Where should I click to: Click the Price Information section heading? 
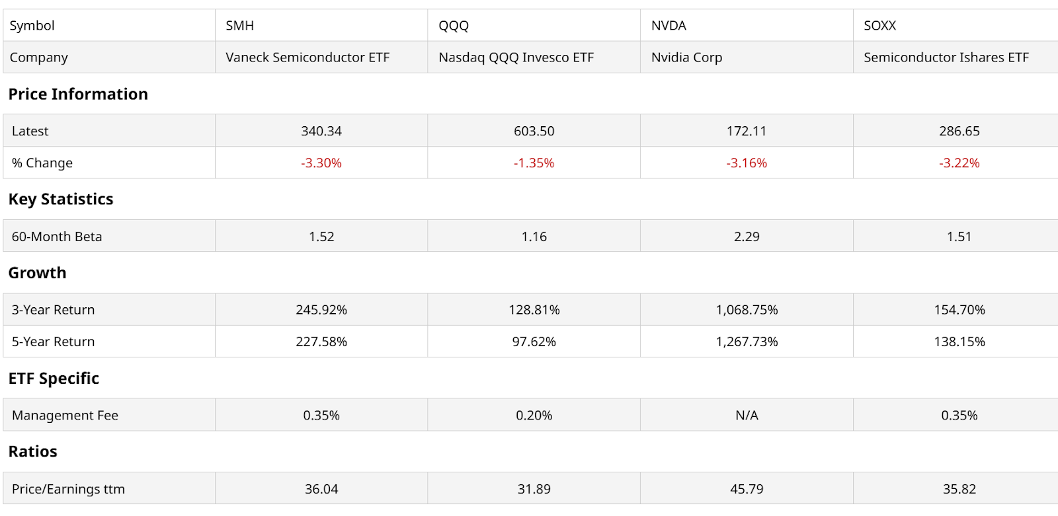pos(78,94)
